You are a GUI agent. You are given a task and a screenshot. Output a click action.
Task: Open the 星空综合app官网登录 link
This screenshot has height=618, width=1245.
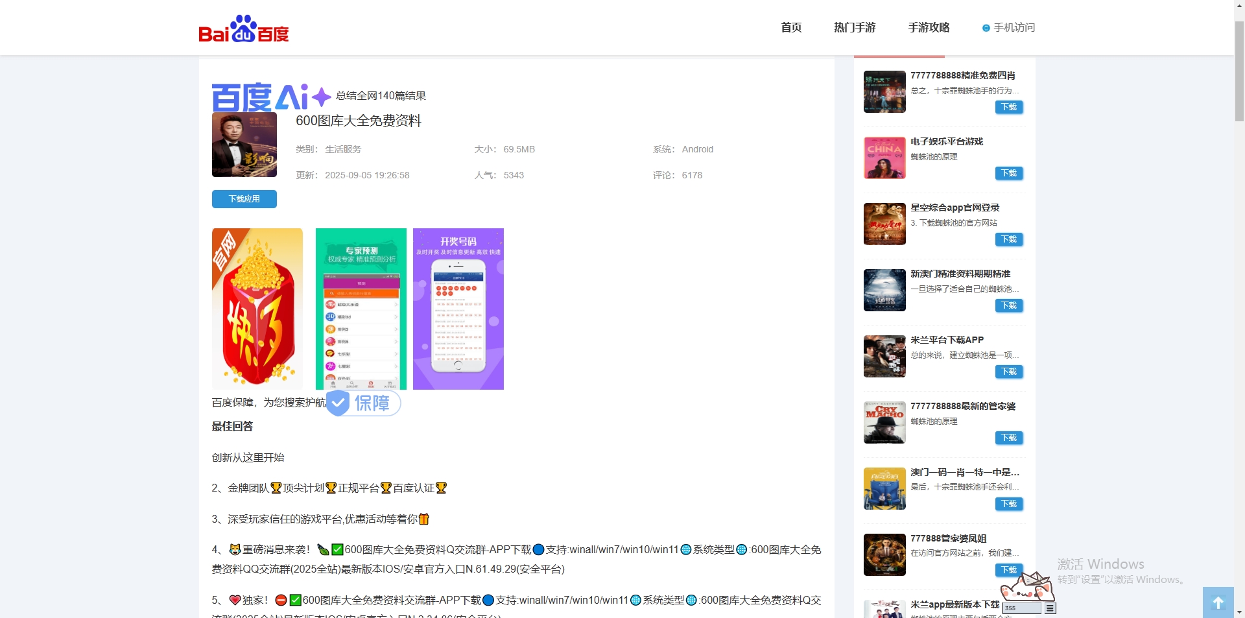point(954,207)
